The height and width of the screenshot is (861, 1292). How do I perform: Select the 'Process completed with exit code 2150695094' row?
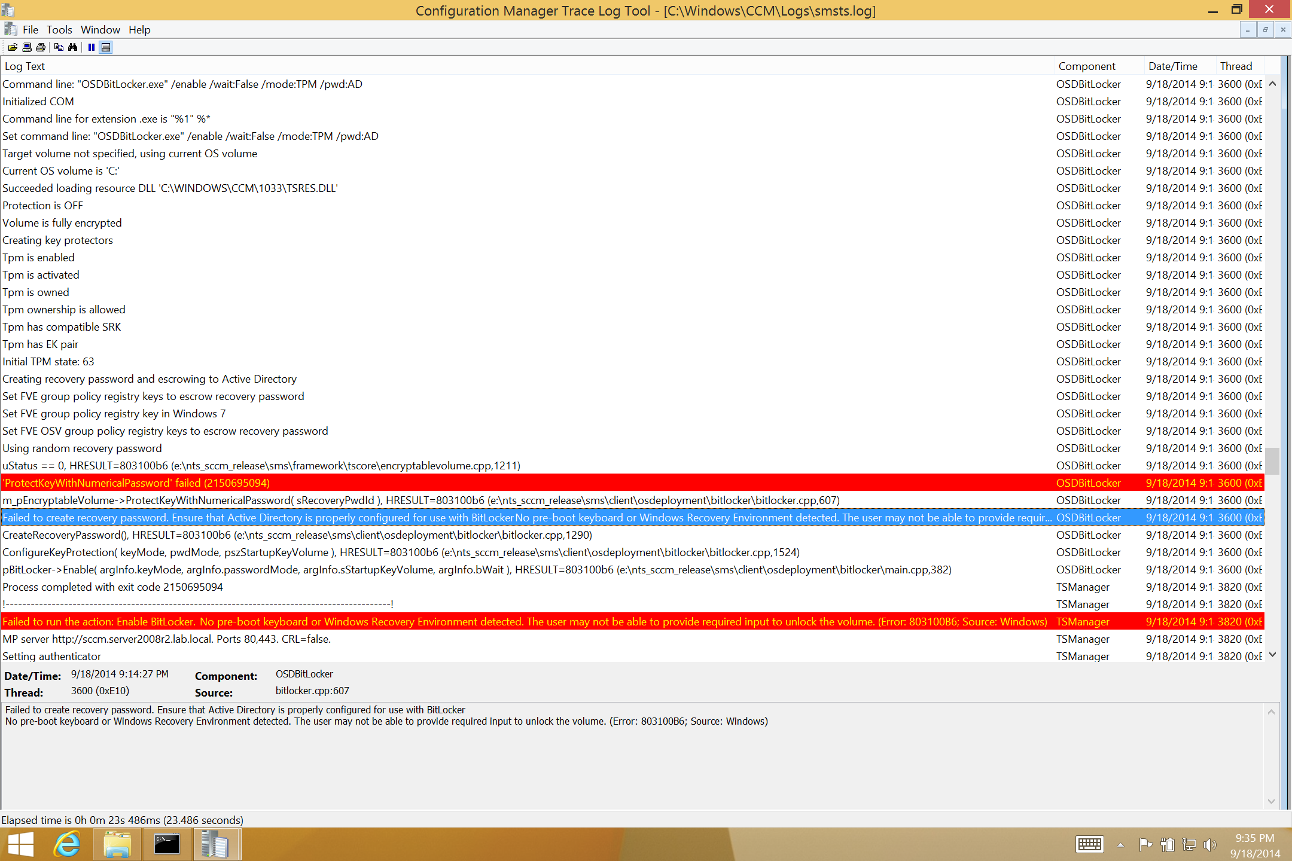pos(632,587)
